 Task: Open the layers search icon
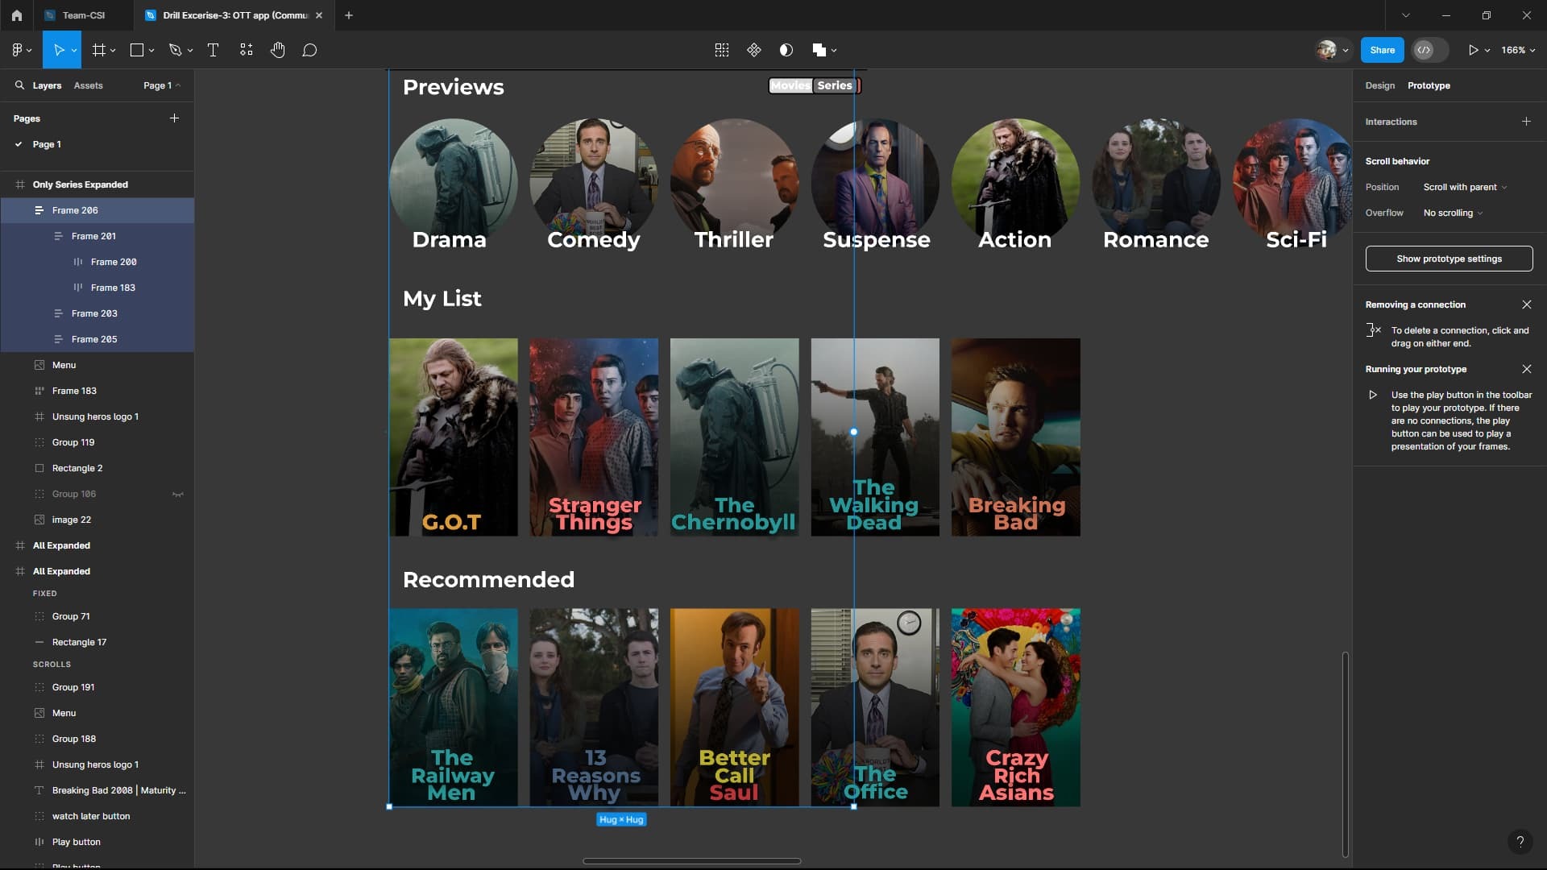[x=19, y=85]
